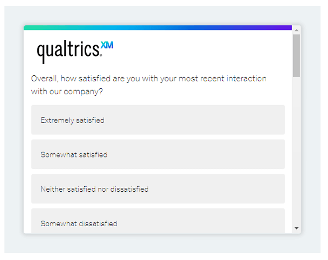Click the empty scrollbar track below the thumb
This screenshot has width=328, height=260.
[x=297, y=149]
